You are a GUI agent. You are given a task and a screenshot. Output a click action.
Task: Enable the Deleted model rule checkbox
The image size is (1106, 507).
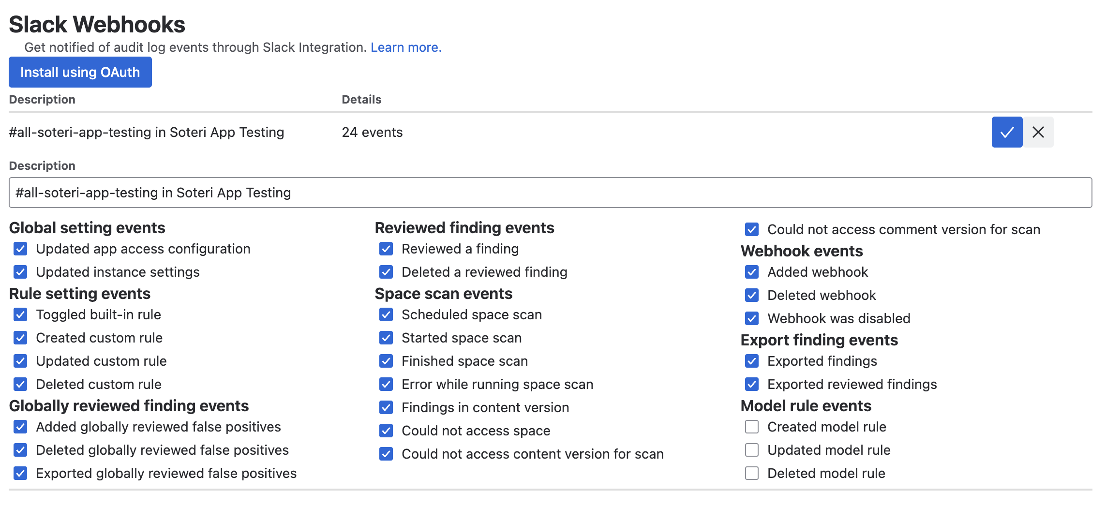point(751,473)
